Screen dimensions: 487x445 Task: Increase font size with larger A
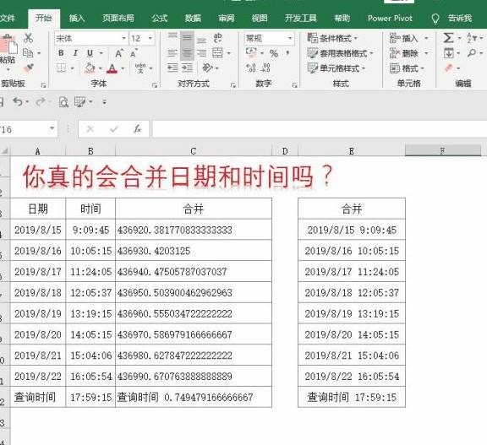[x=119, y=53]
